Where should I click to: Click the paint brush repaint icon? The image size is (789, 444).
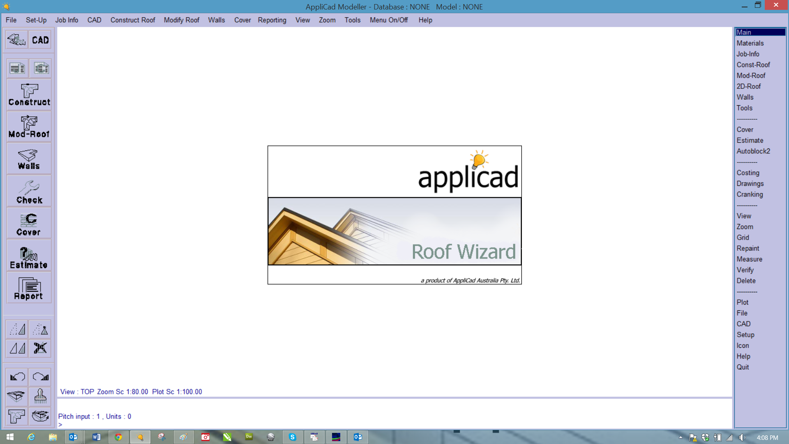point(40,396)
